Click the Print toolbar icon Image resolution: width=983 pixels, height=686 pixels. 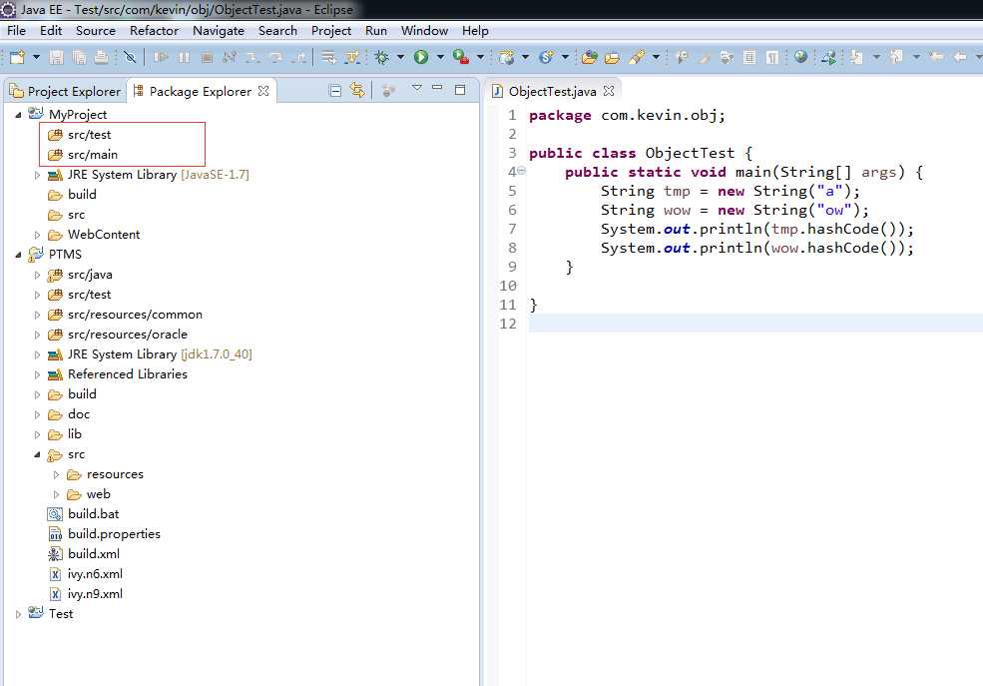click(101, 58)
